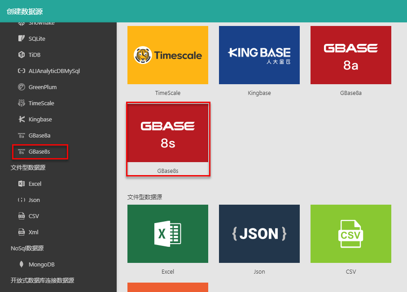Screen dimensions: 407x292
Task: Click the Kingbase K icon in the sidebar
Action: (x=21, y=119)
